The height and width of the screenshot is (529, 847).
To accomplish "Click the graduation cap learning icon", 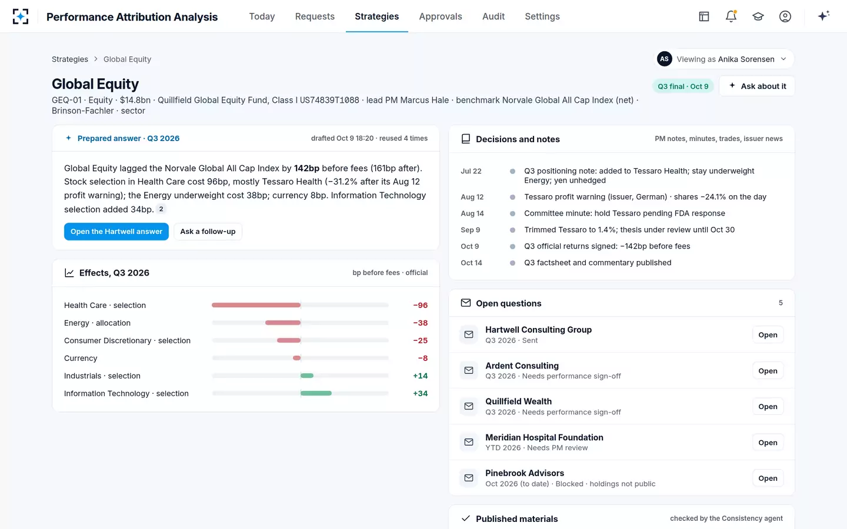I will (758, 16).
